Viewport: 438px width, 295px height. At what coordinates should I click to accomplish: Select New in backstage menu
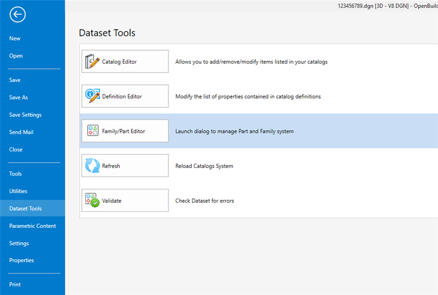(15, 38)
